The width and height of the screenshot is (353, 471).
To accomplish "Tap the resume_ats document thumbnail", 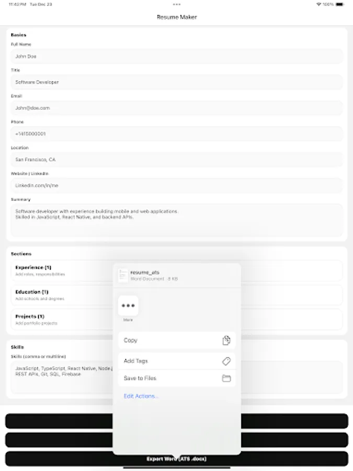I will [x=123, y=275].
